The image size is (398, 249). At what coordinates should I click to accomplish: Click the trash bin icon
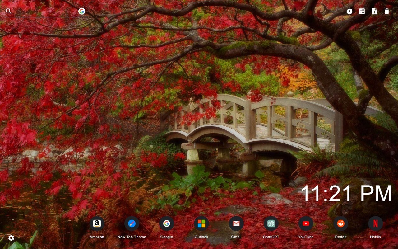pos(387,11)
